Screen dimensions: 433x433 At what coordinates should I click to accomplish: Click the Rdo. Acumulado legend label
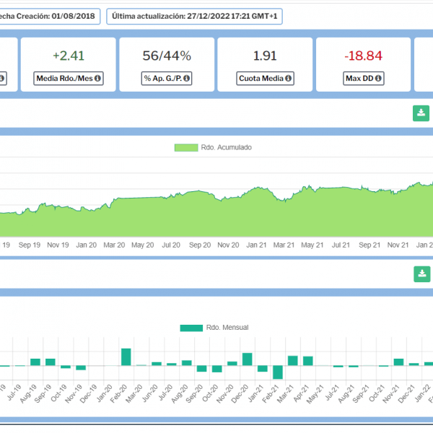pyautogui.click(x=226, y=147)
